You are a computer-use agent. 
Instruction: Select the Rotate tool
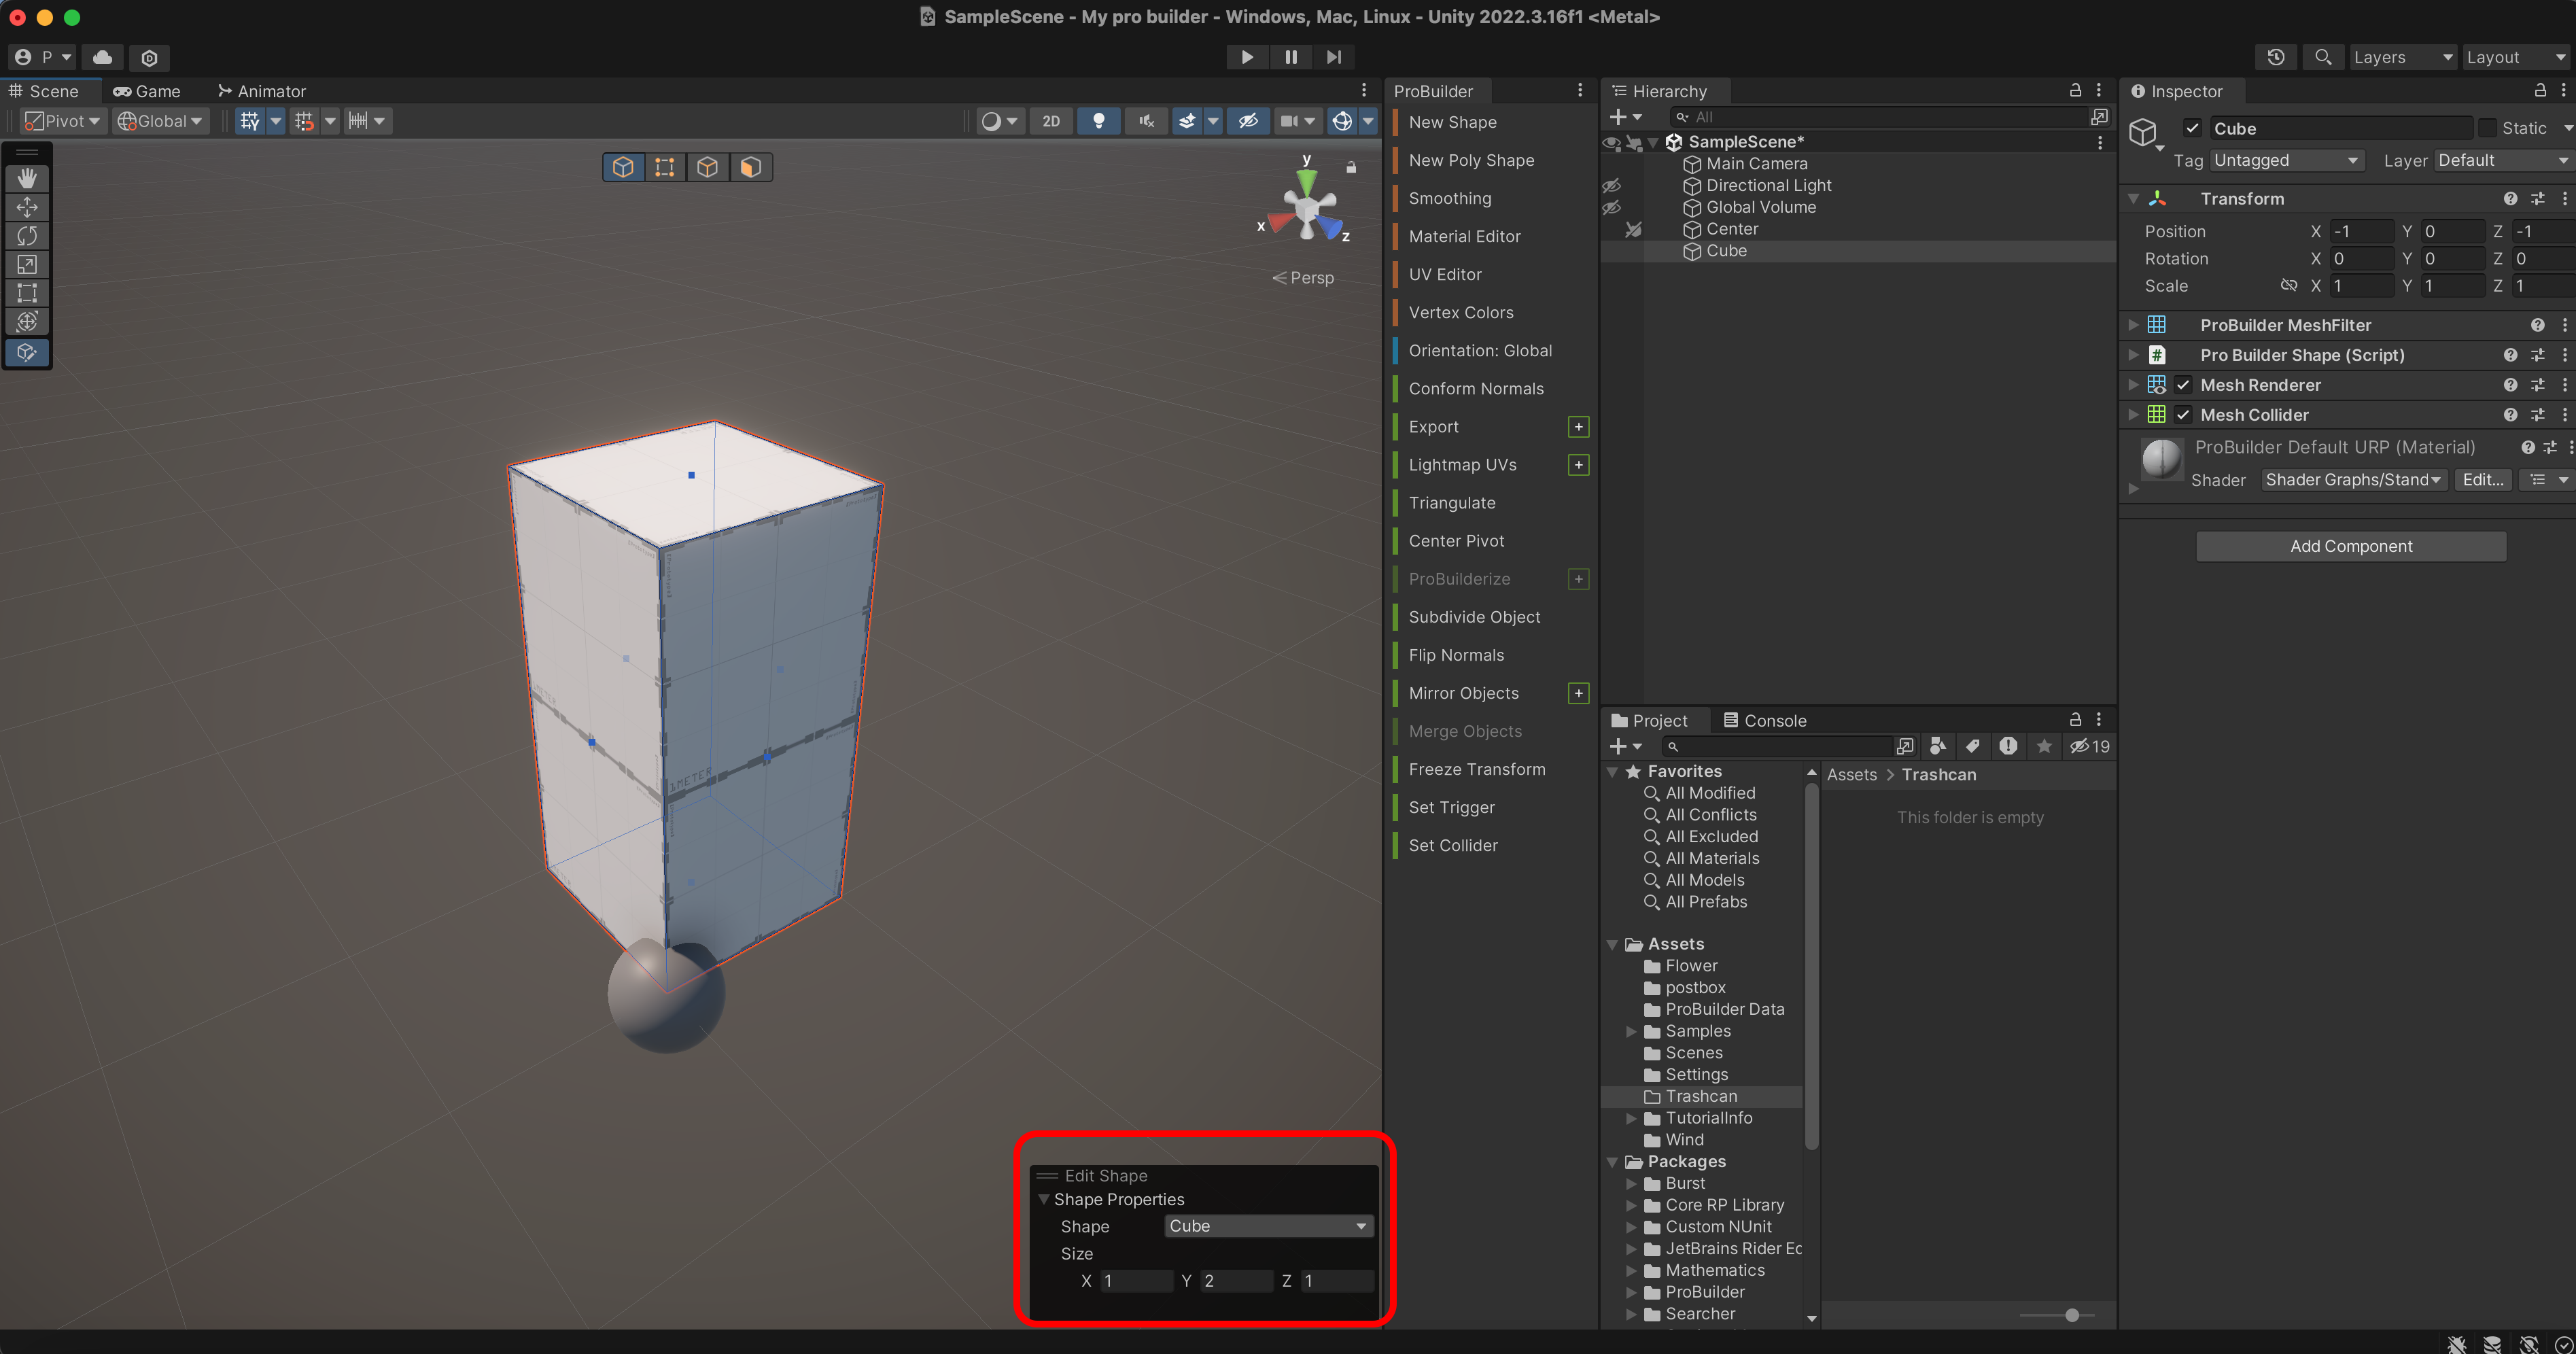pyautogui.click(x=27, y=236)
